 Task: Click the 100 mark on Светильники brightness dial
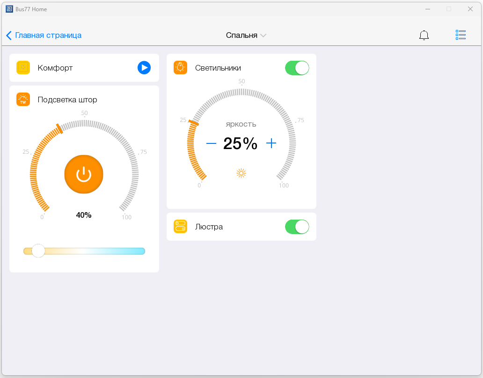click(284, 185)
